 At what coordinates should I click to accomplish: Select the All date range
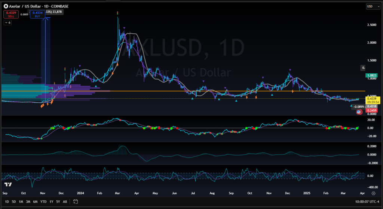pos(65,202)
